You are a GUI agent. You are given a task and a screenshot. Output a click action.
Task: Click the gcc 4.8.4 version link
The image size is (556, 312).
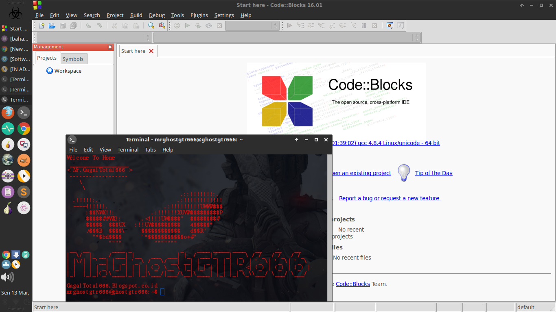pos(386,143)
